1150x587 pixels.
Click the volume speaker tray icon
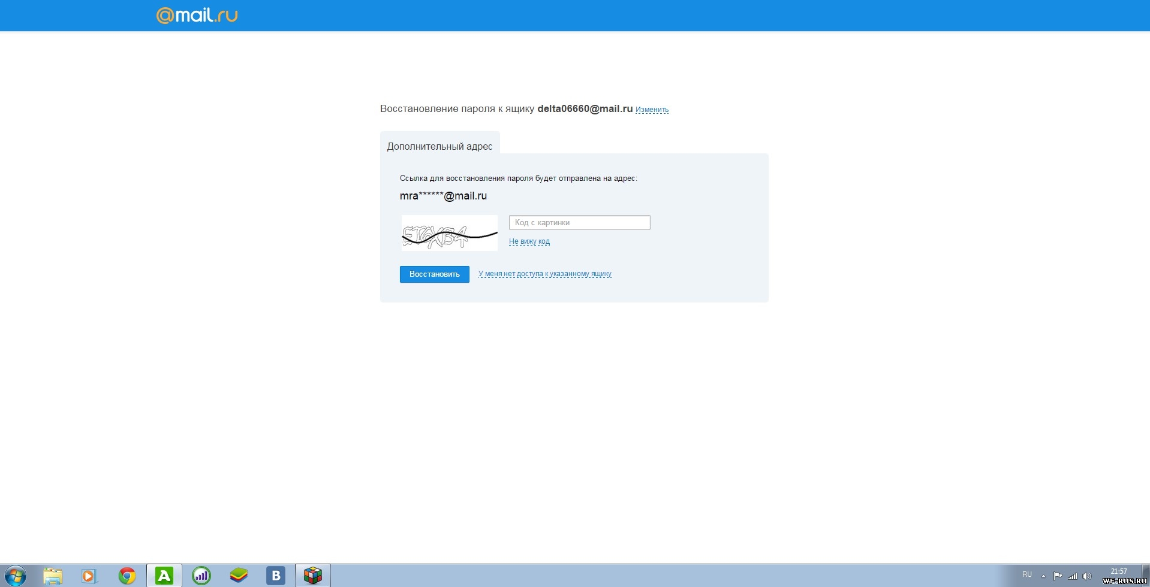tap(1086, 576)
